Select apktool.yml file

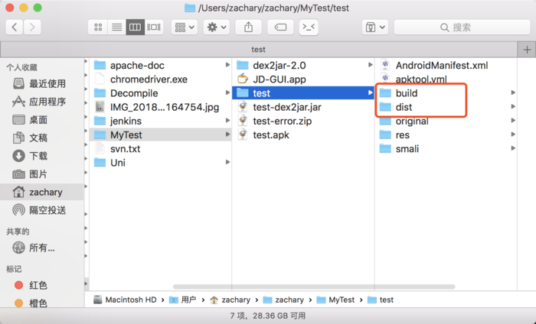pos(446,79)
